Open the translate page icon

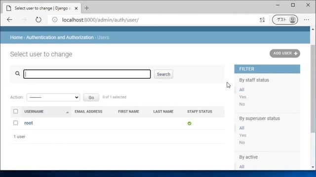tap(262, 20)
